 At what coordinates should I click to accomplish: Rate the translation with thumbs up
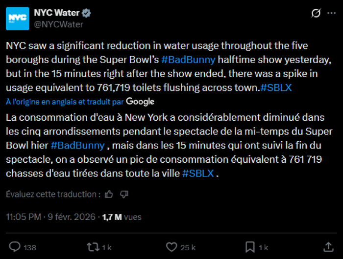[x=109, y=194]
